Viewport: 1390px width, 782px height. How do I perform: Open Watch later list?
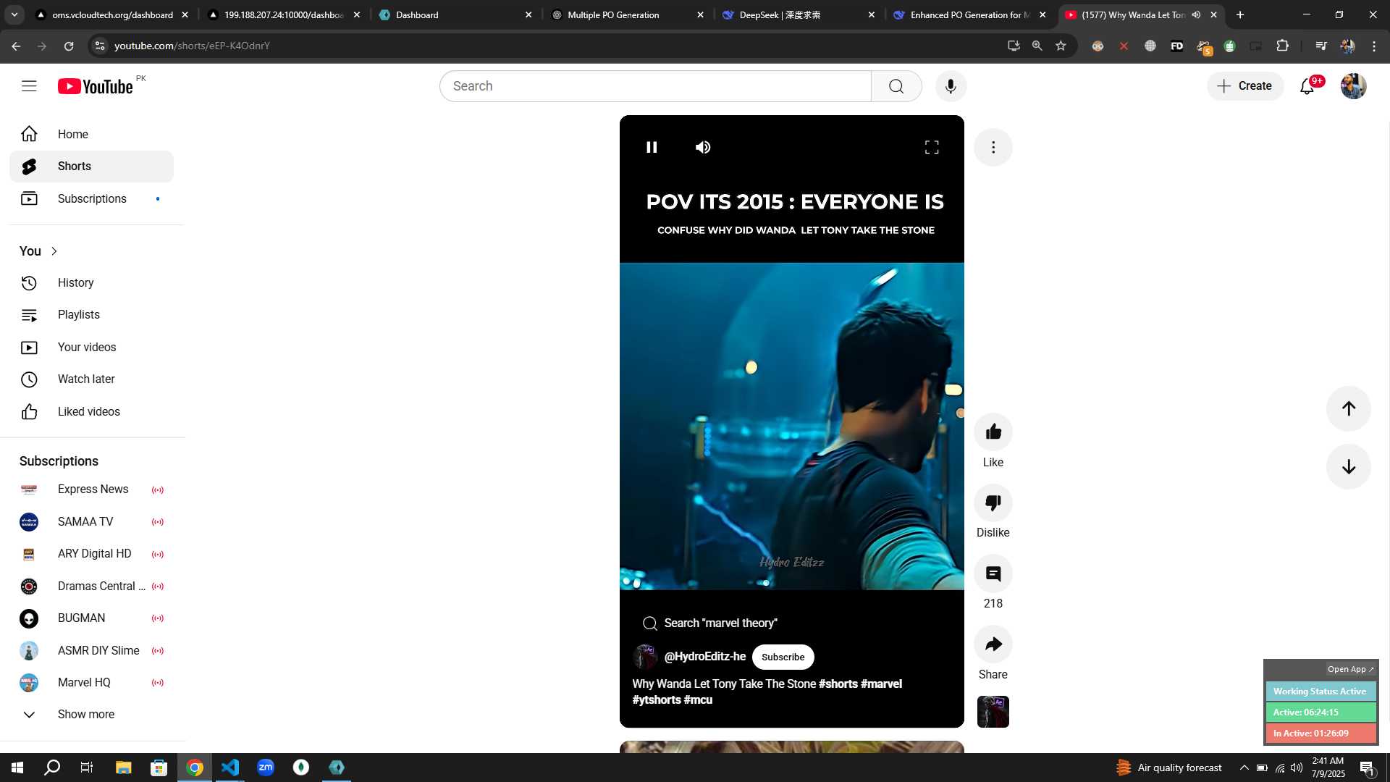click(x=91, y=379)
